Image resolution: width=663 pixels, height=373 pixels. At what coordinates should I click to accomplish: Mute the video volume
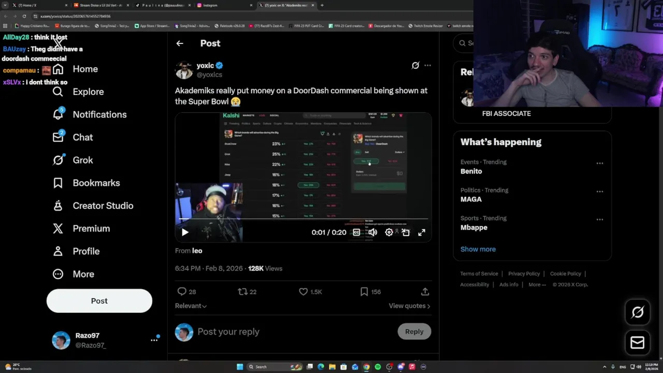pyautogui.click(x=372, y=233)
